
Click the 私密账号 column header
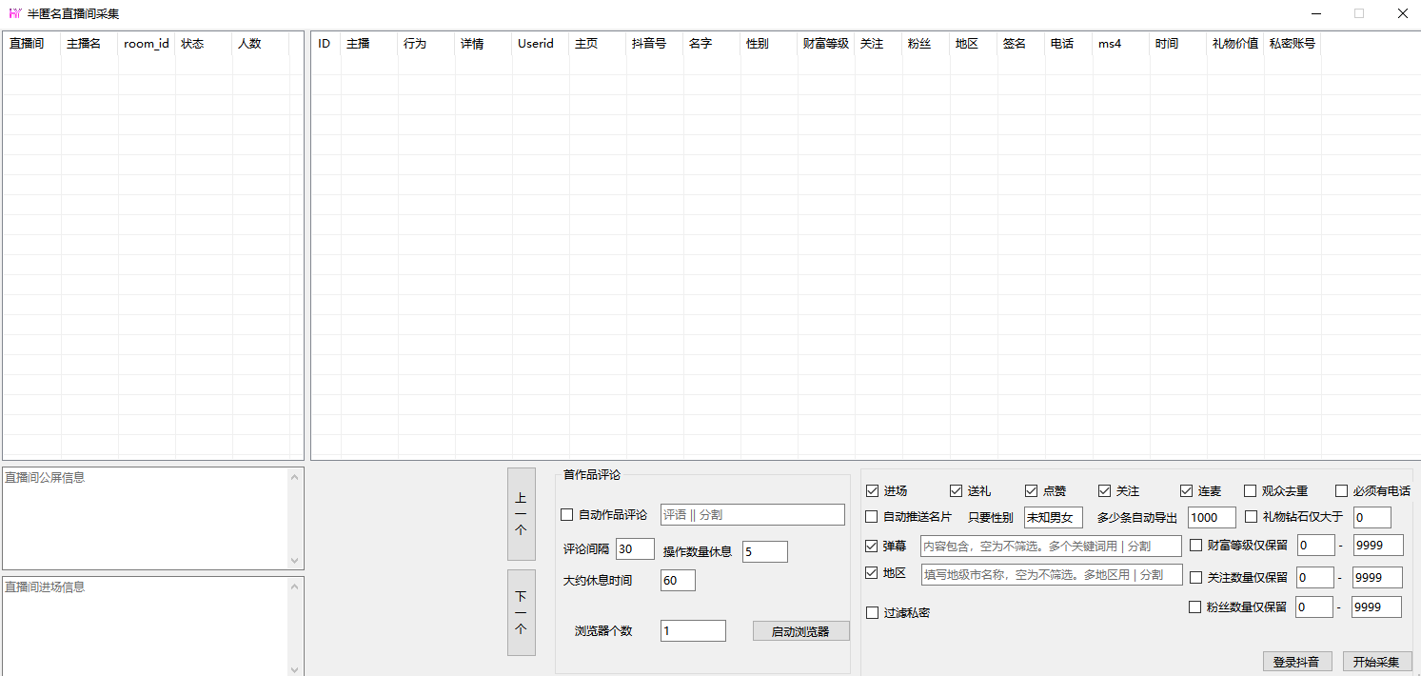1293,44
